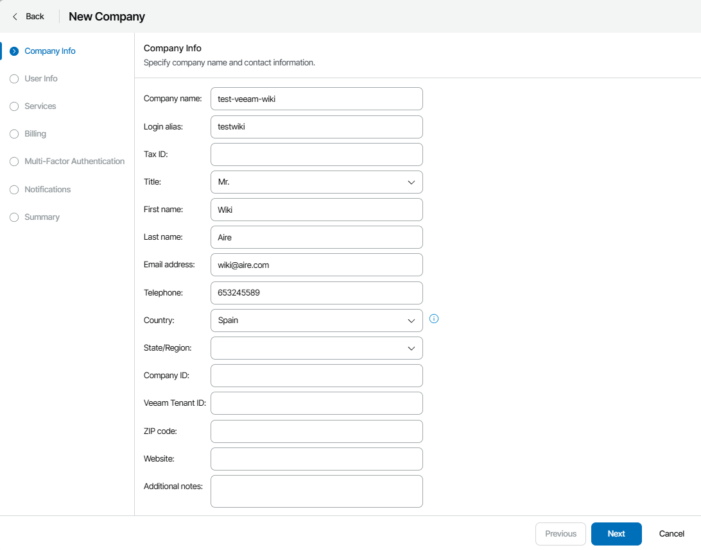Click the Next button
The width and height of the screenshot is (701, 550).
coord(616,533)
